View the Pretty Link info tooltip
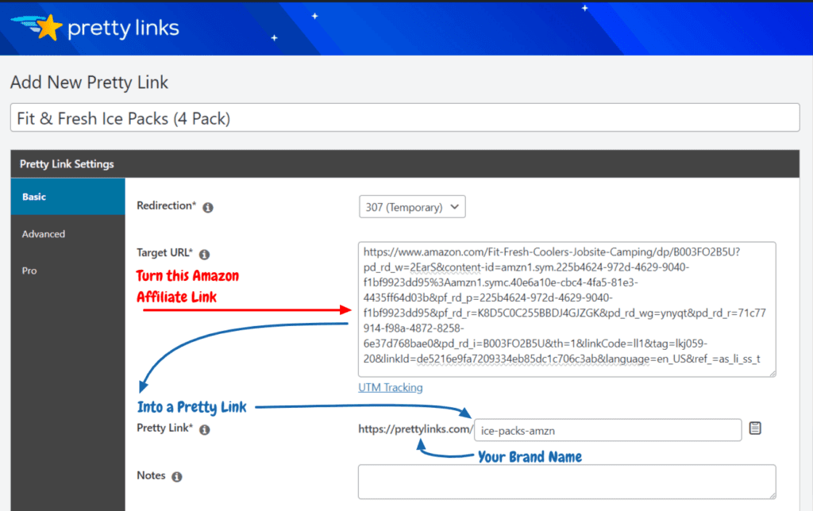This screenshot has height=511, width=813. pos(206,429)
